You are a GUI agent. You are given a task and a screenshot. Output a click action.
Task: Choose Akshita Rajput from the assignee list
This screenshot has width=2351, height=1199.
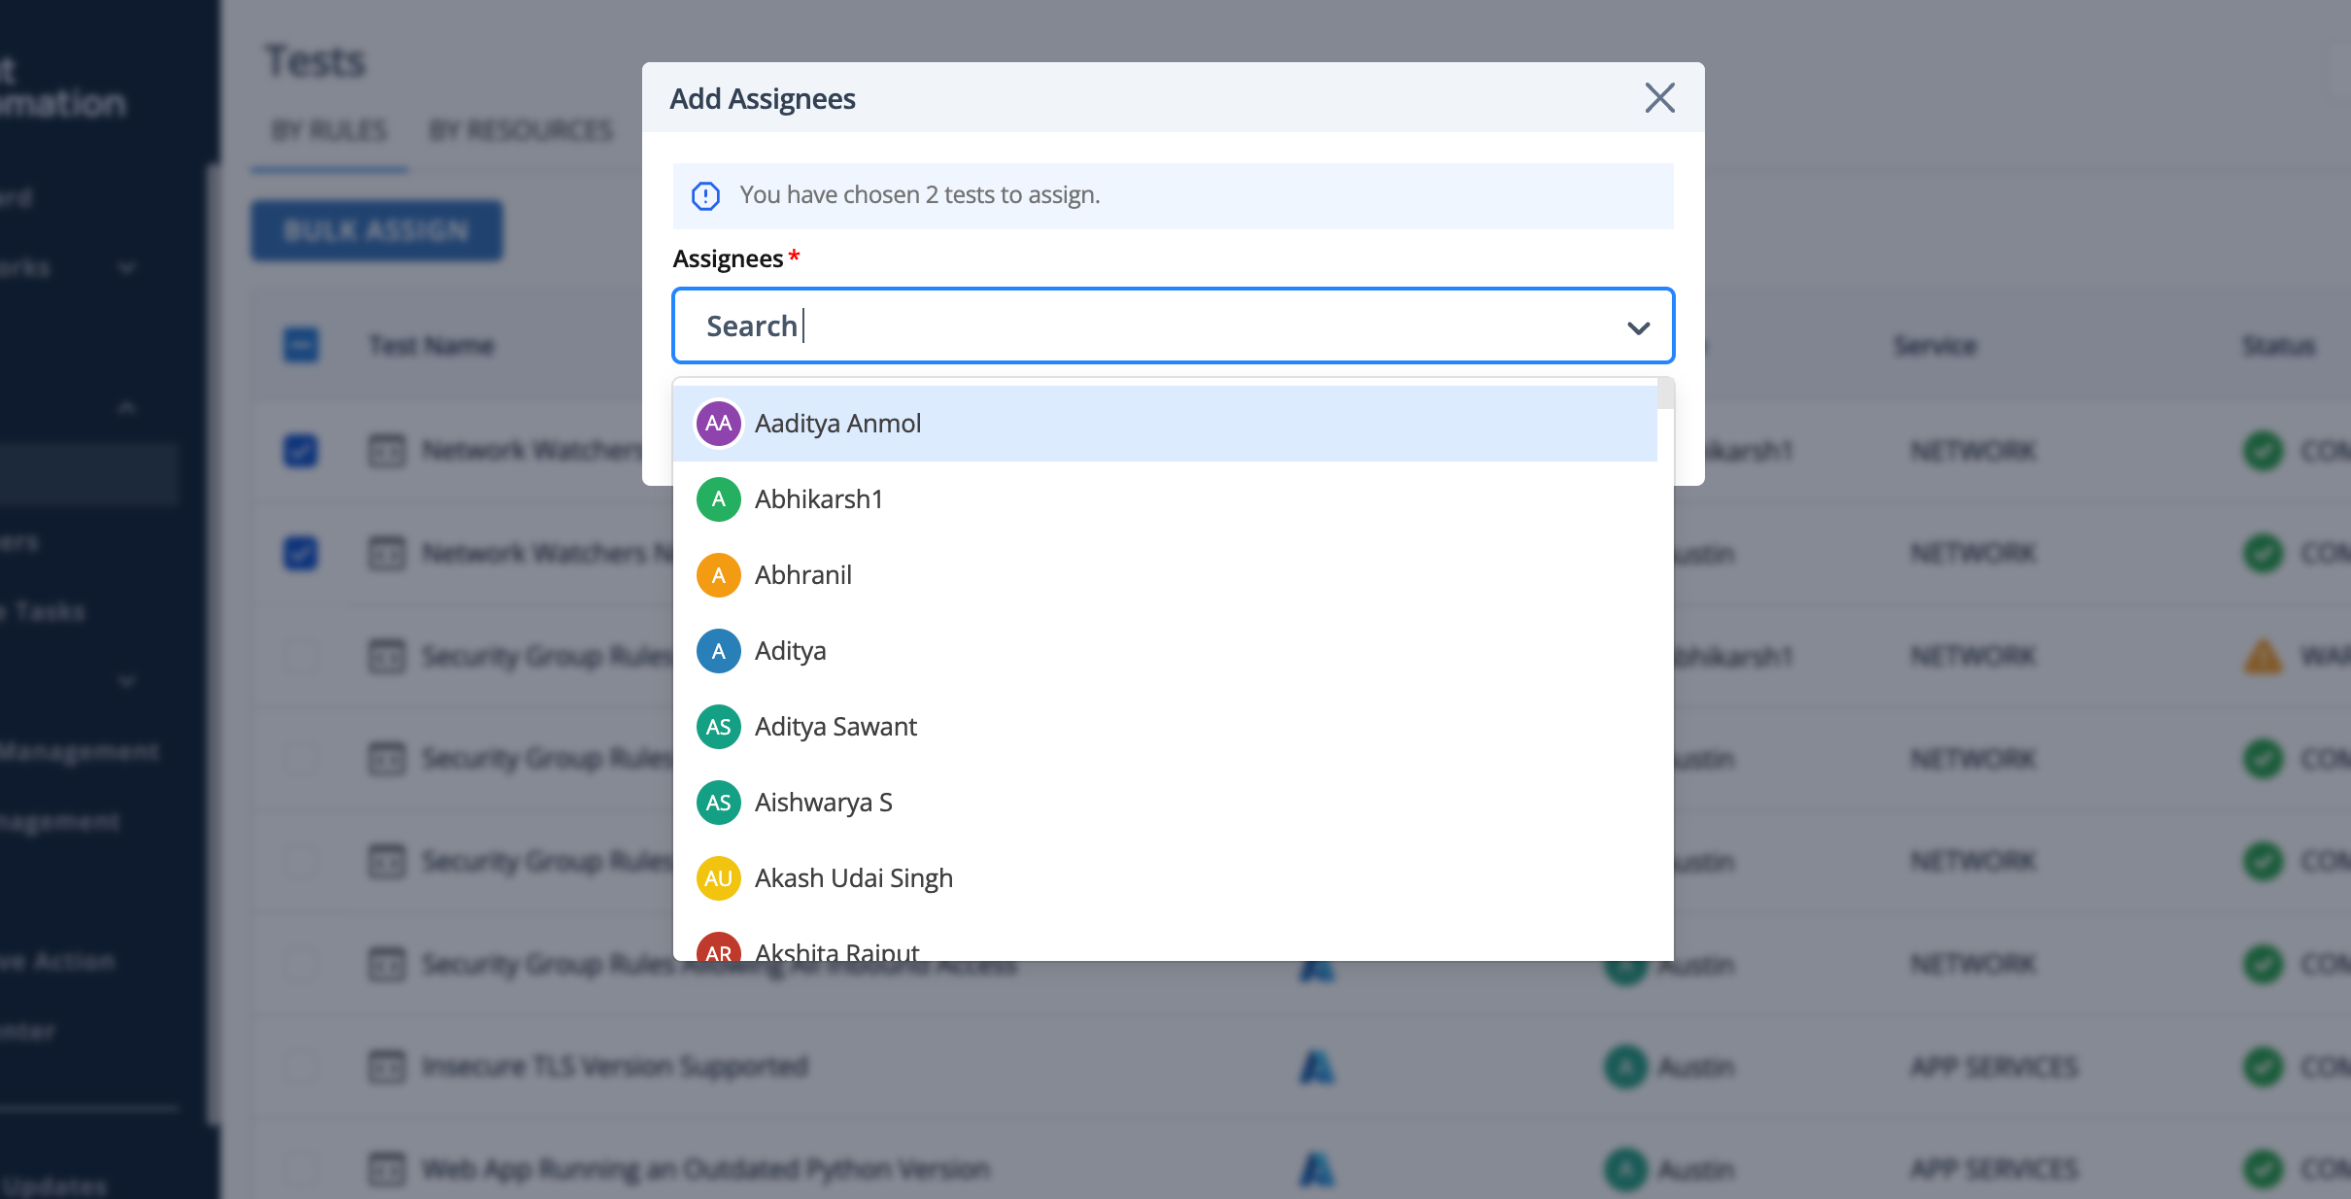pyautogui.click(x=836, y=950)
